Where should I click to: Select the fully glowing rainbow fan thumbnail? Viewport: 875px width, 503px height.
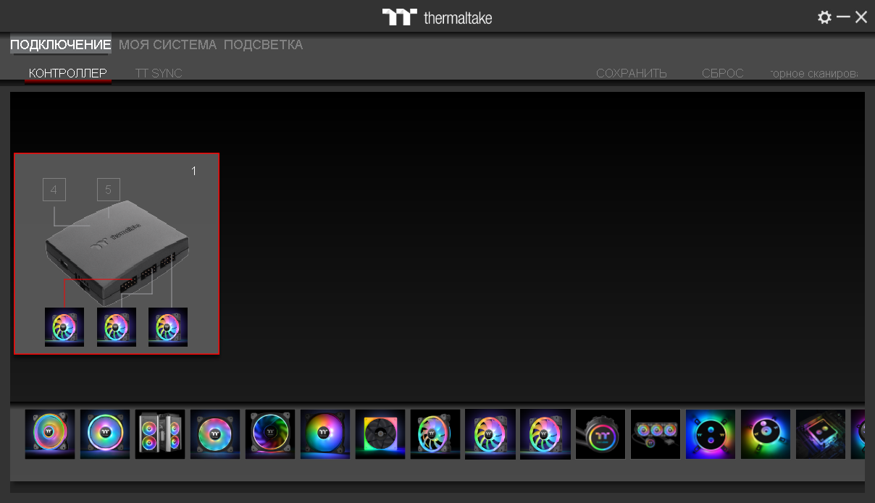[x=325, y=434]
